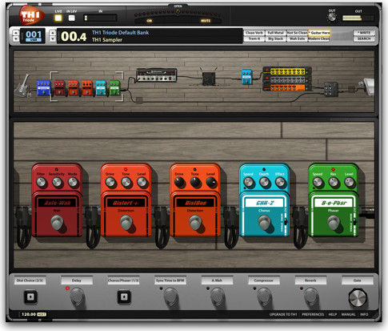Screen dimensions: 388x331
Task: Turn the DistOne Drive knob
Action: pos(179,182)
